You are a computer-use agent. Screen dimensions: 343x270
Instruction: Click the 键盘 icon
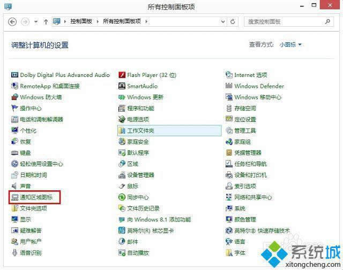click(x=14, y=153)
